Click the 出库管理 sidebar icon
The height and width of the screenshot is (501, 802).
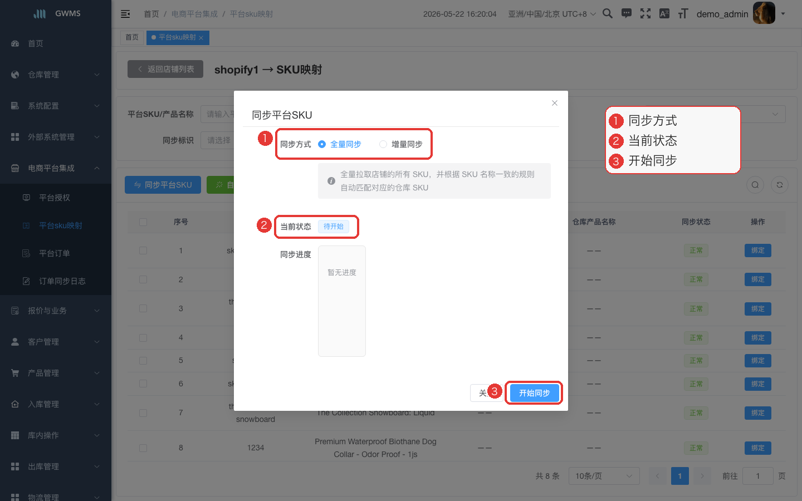pyautogui.click(x=15, y=466)
